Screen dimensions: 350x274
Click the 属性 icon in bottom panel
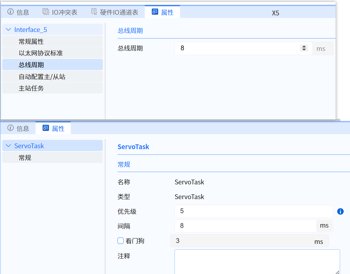click(46, 128)
